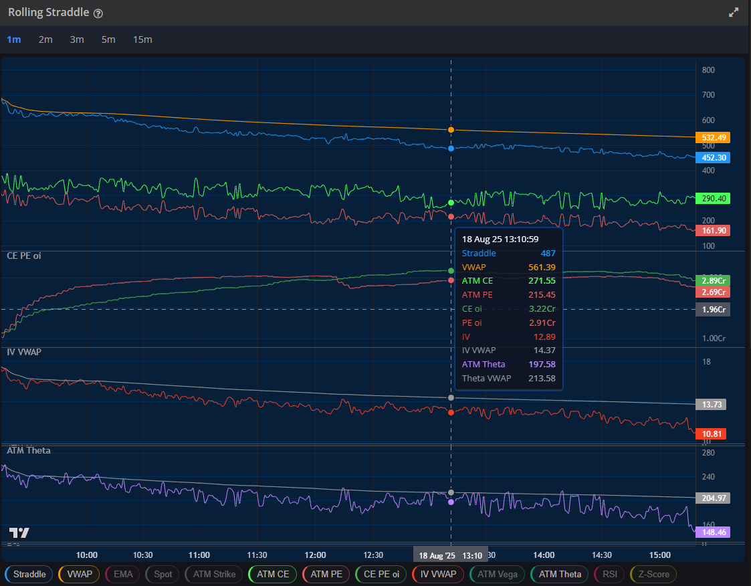Select the 1m timeframe tab
This screenshot has height=586, width=751.
(13, 39)
